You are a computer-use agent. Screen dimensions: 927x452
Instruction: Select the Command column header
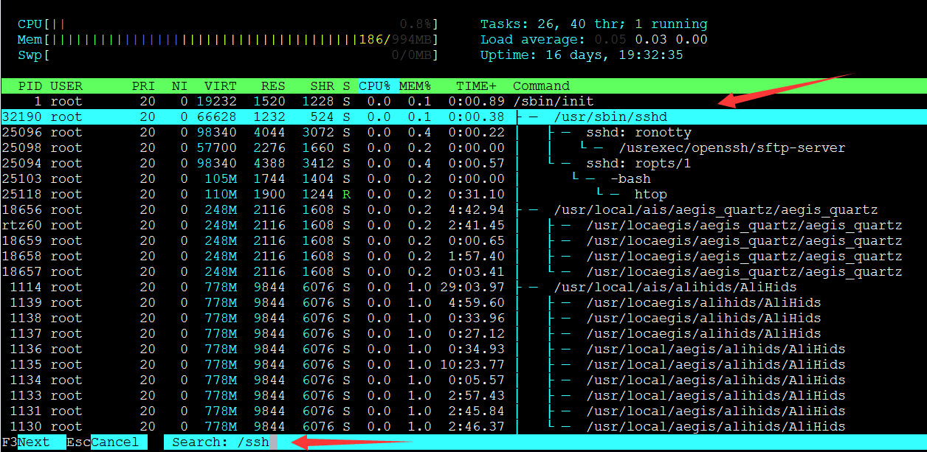[x=541, y=86]
